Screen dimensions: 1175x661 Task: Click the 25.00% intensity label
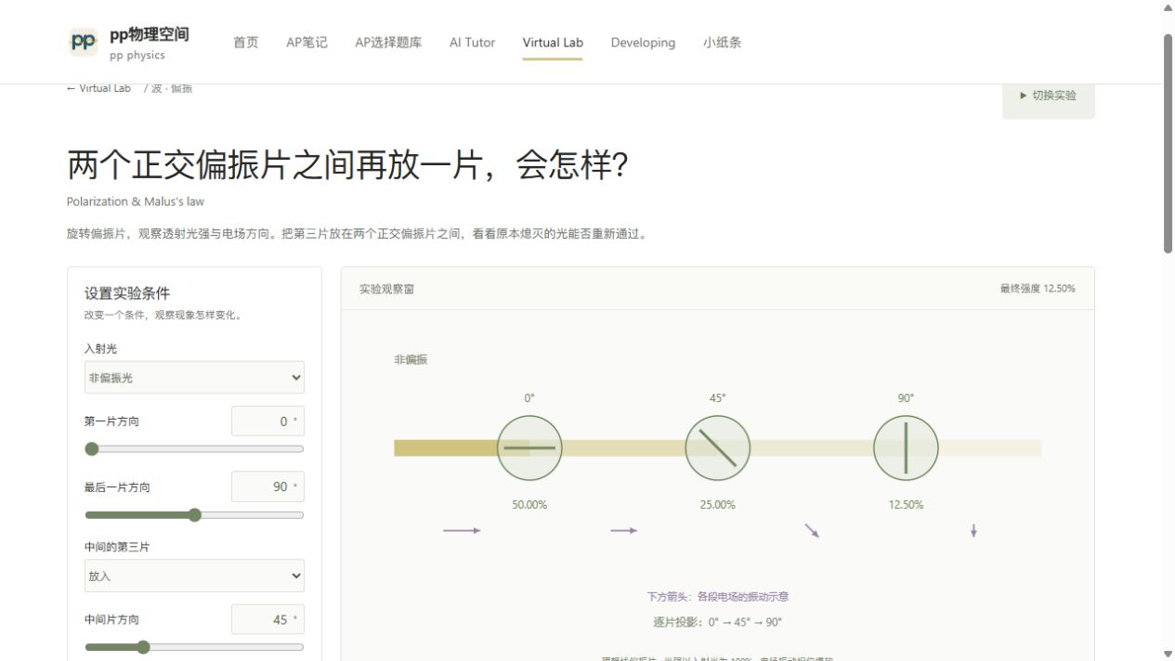[718, 505]
